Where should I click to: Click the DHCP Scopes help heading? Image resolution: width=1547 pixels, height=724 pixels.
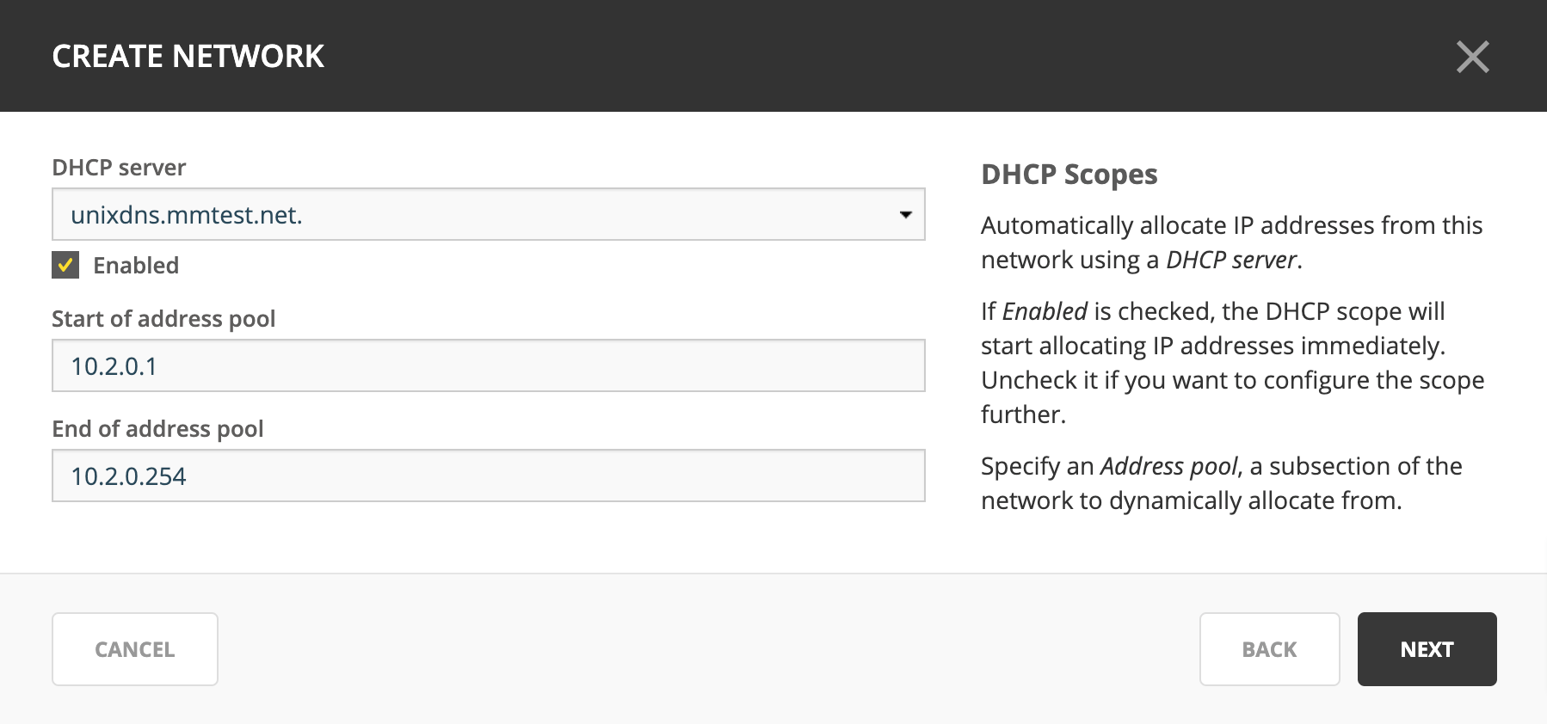pyautogui.click(x=1069, y=175)
